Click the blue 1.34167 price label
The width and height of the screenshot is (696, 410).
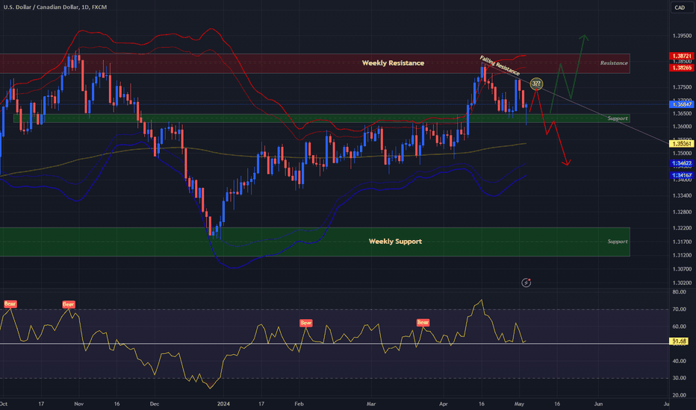point(681,175)
